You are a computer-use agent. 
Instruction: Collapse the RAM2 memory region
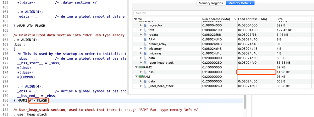coord(136,67)
